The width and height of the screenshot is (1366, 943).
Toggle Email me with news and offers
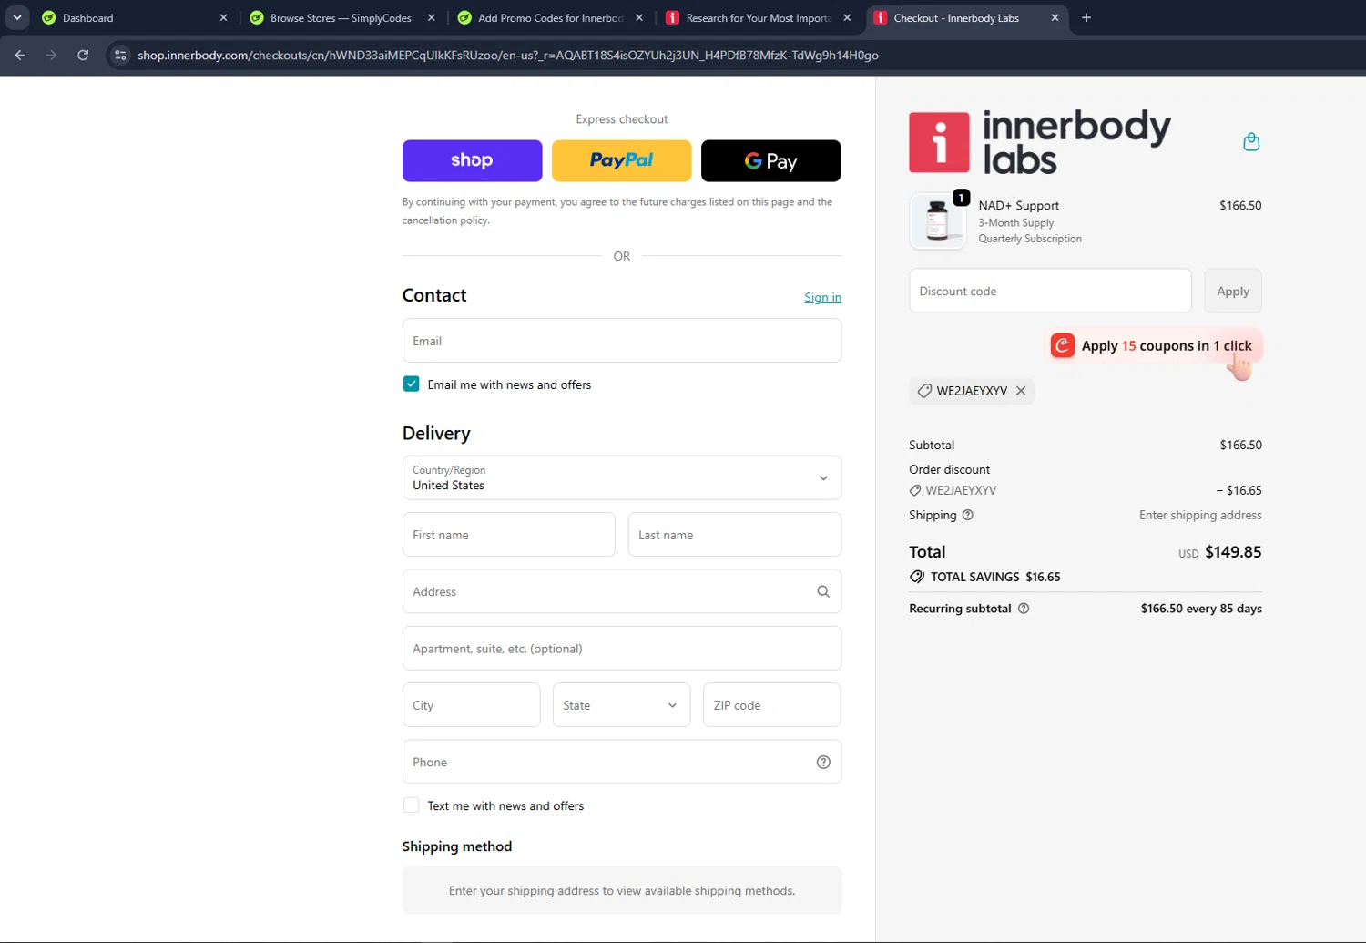click(x=412, y=384)
